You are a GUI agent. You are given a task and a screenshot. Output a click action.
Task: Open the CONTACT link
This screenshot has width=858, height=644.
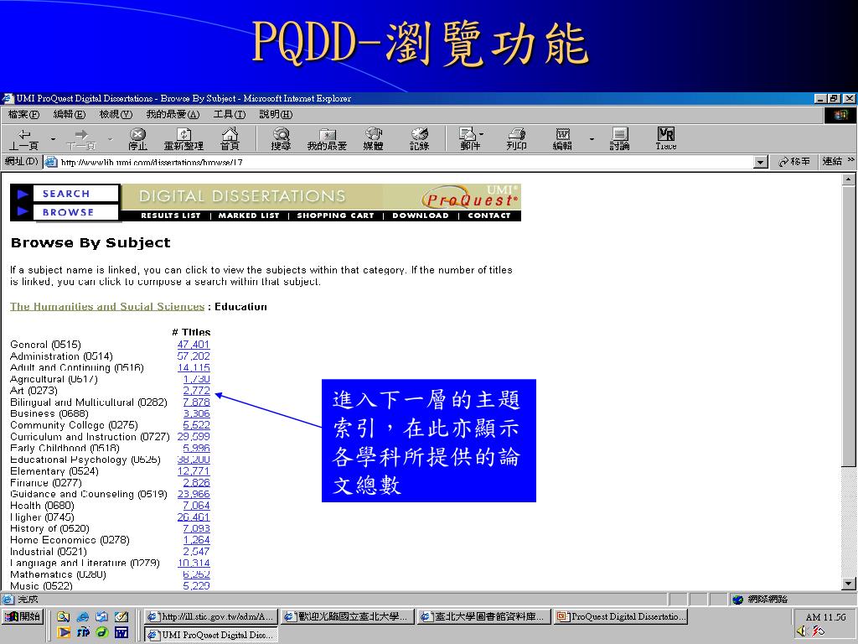click(x=489, y=216)
